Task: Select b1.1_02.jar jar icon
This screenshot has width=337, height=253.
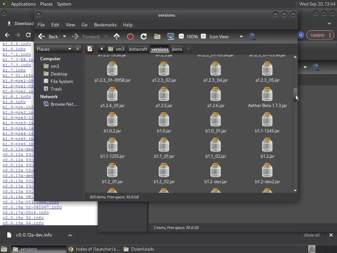Action: point(216,145)
